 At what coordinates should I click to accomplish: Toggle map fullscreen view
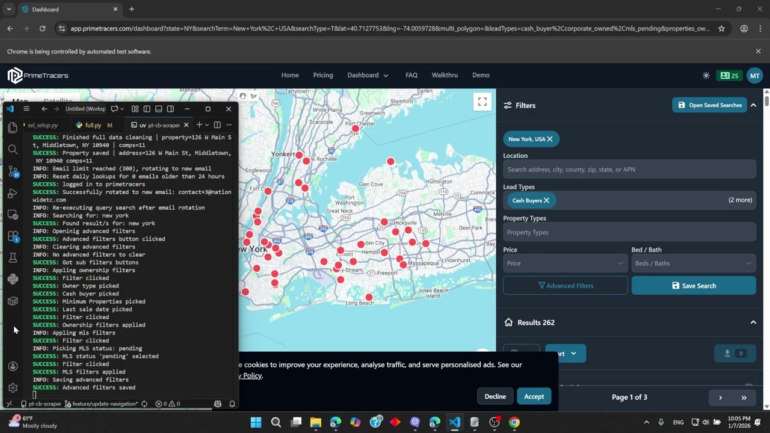[482, 102]
